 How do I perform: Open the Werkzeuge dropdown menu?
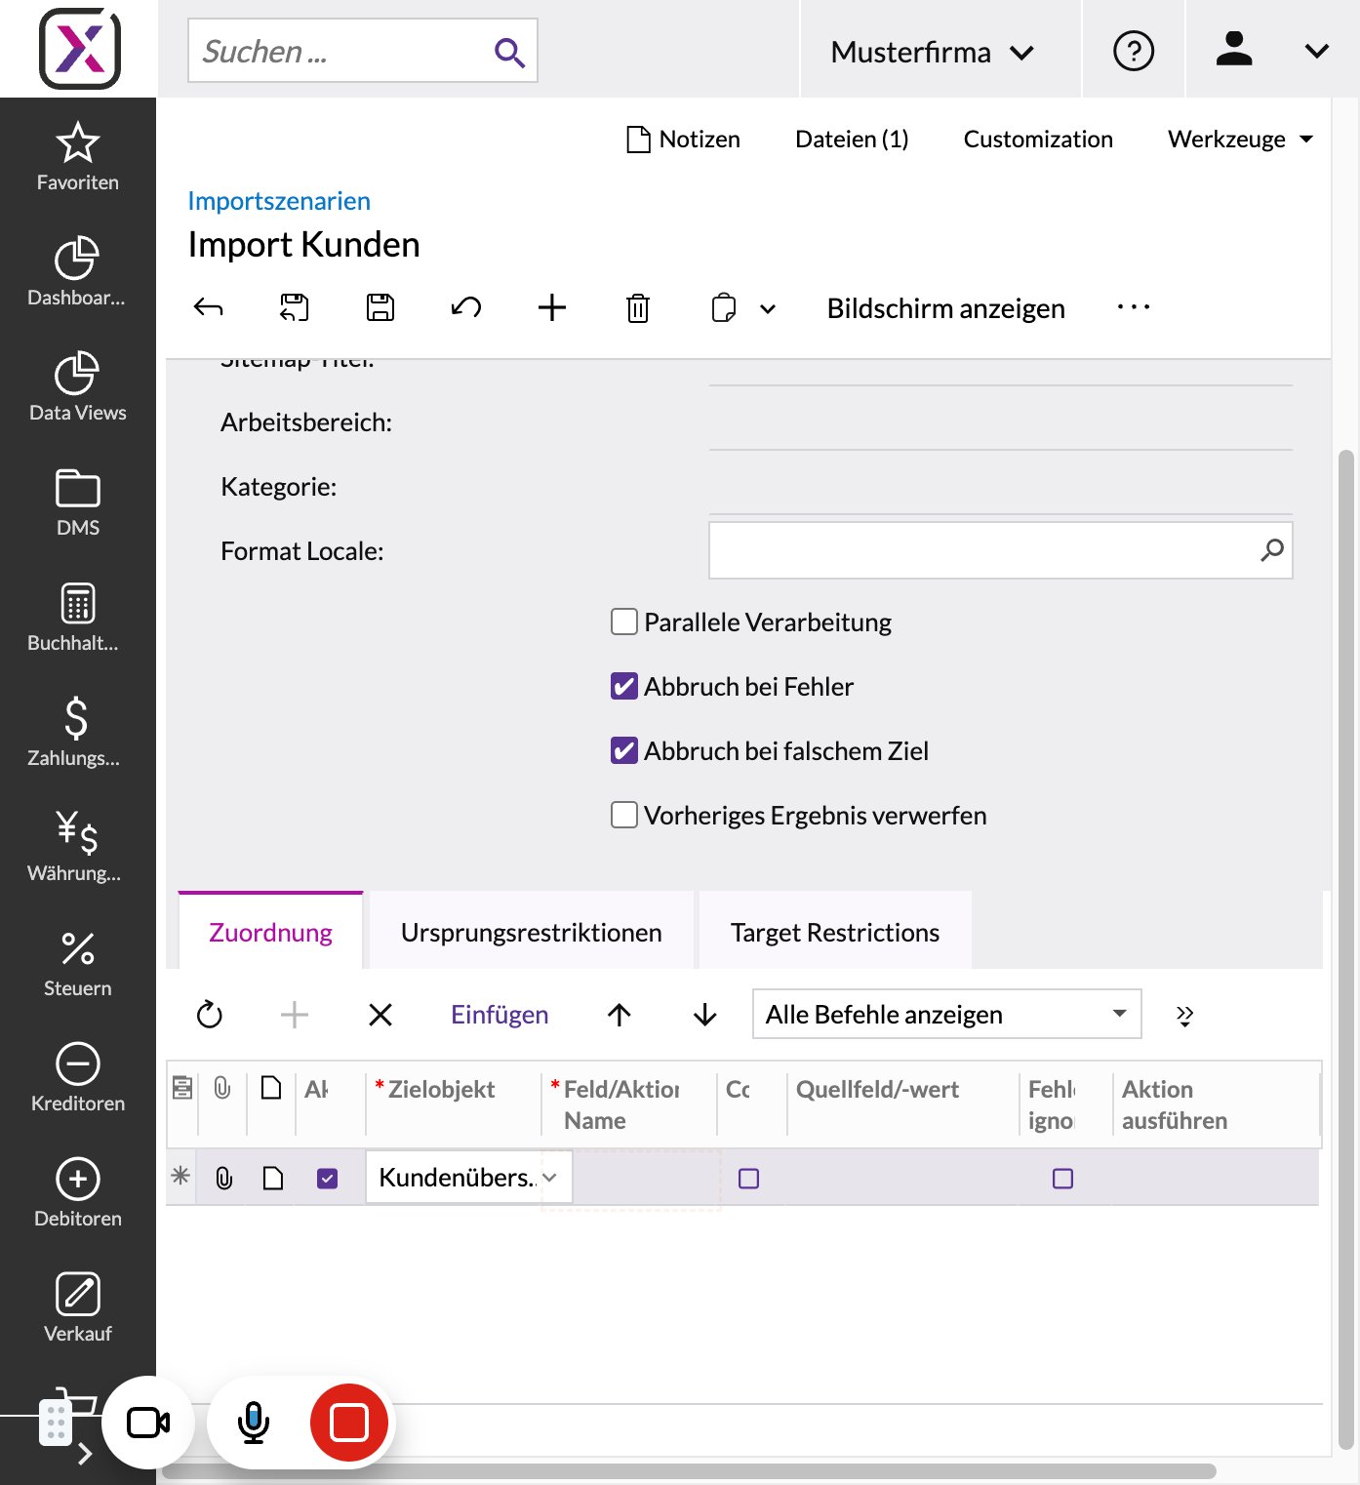pos(1241,140)
